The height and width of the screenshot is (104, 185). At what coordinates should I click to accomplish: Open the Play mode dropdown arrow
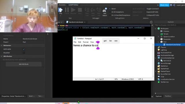click(60, 16)
